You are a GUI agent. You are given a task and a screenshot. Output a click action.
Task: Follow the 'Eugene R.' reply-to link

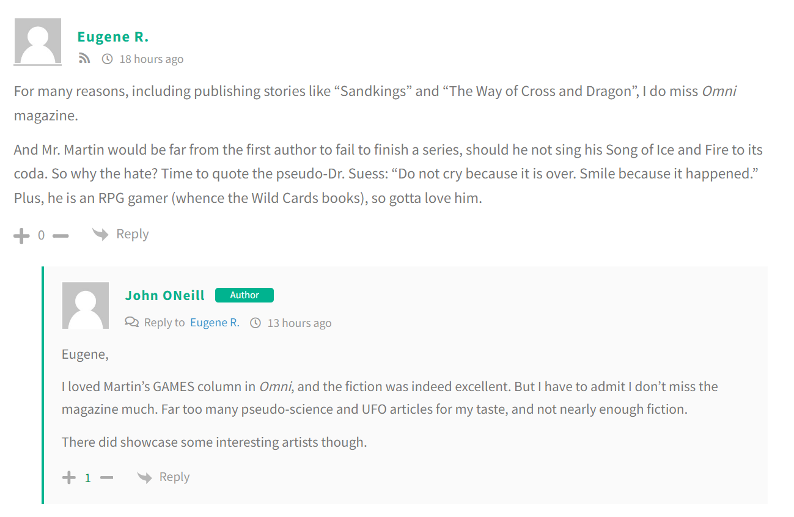(215, 323)
